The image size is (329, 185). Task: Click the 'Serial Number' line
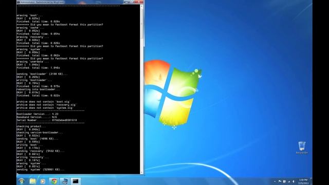(x=47, y=120)
